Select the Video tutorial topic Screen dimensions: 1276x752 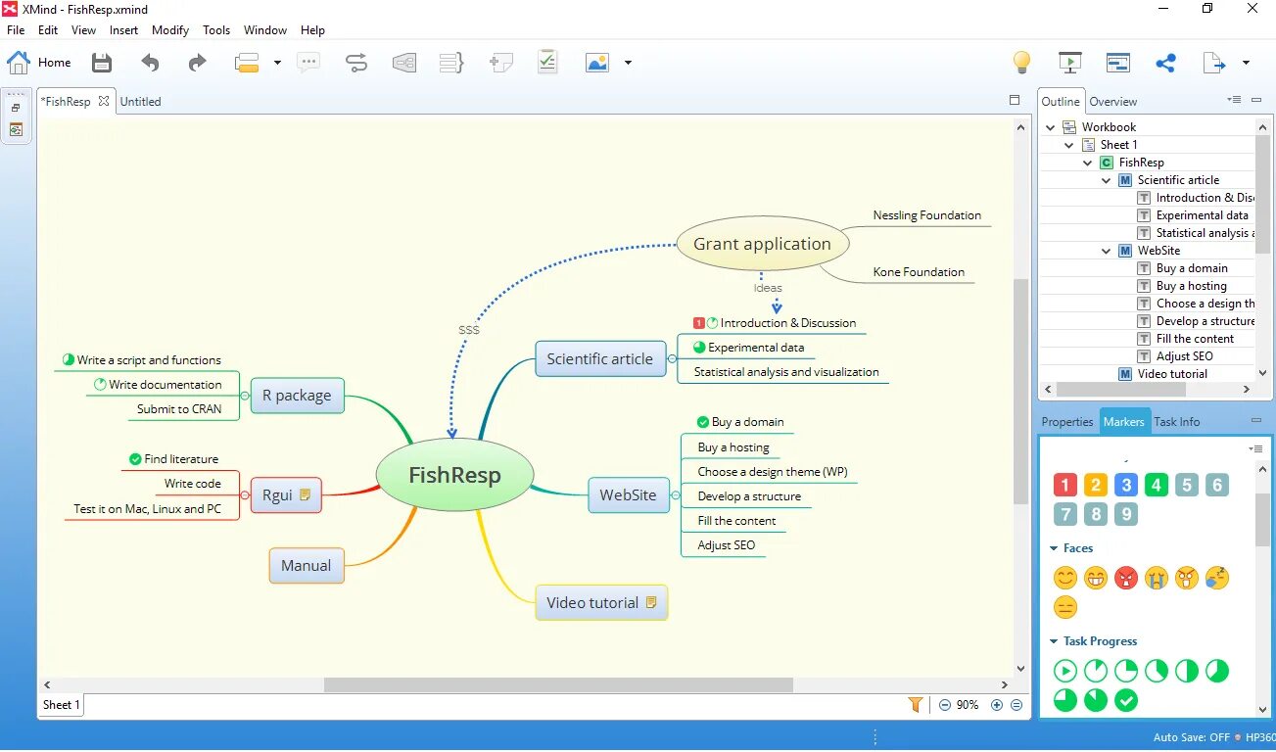tap(601, 602)
